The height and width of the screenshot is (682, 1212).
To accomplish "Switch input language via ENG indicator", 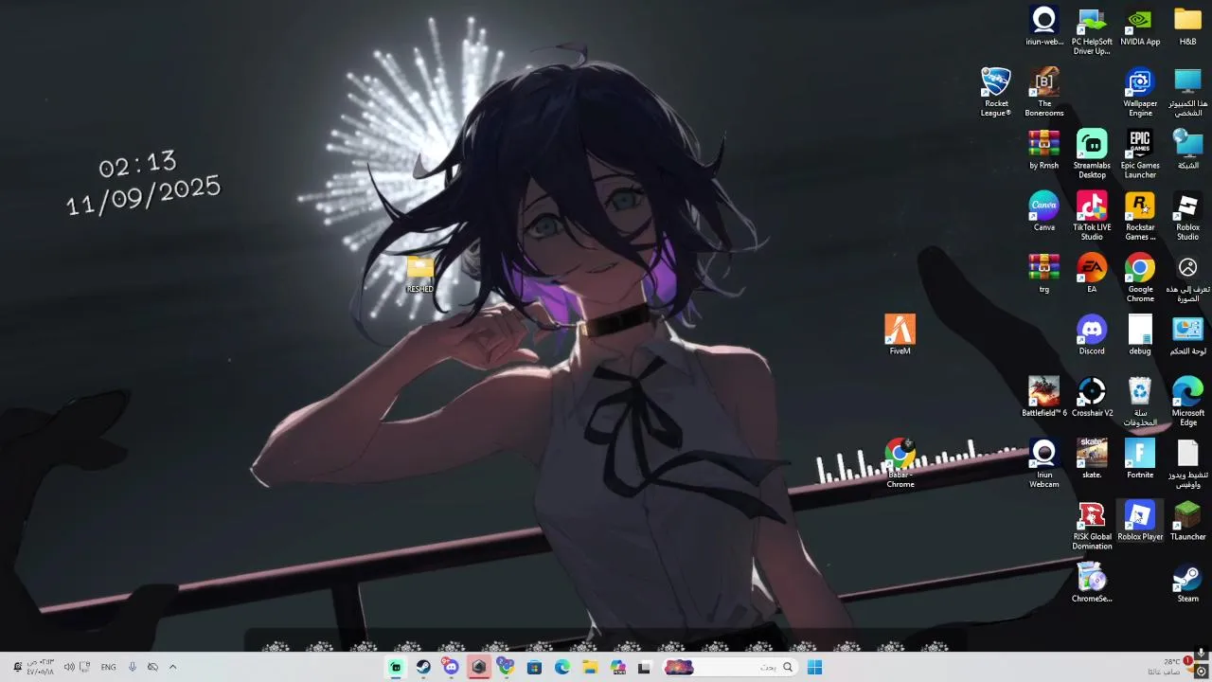I will (108, 667).
